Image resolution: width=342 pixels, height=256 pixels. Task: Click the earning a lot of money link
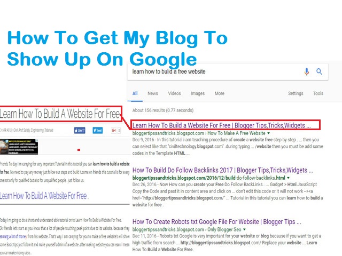pos(13,236)
